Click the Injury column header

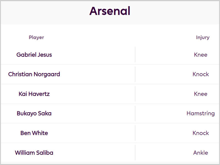point(203,37)
